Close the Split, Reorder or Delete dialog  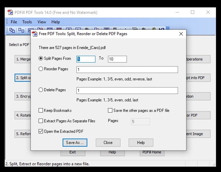(x=181, y=34)
